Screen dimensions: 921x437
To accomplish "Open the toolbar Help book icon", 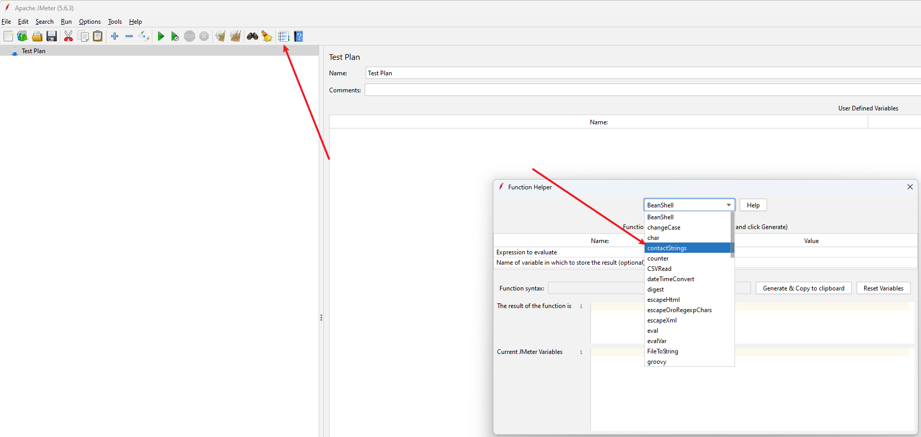I will 299,36.
